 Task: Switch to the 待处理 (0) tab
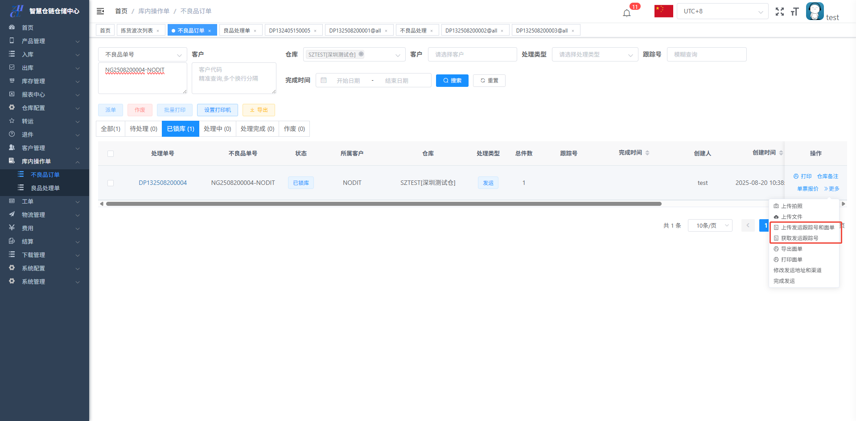(x=143, y=129)
